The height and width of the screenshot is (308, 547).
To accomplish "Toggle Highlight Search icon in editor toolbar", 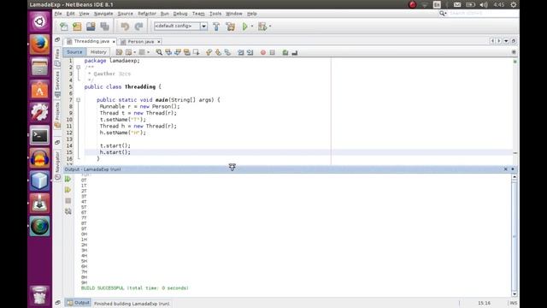I will pyautogui.click(x=187, y=52).
